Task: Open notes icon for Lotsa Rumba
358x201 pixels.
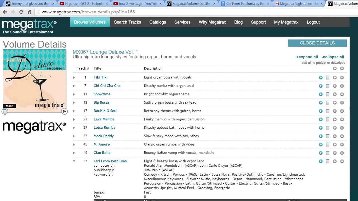Action: [x=328, y=128]
